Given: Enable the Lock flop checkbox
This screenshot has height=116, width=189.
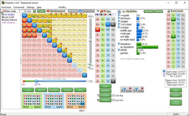Looking at the screenshot, I should tap(113, 95).
